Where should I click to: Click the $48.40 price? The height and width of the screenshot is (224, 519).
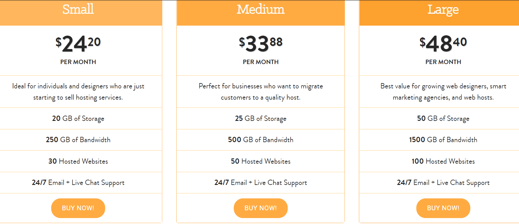pyautogui.click(x=443, y=44)
